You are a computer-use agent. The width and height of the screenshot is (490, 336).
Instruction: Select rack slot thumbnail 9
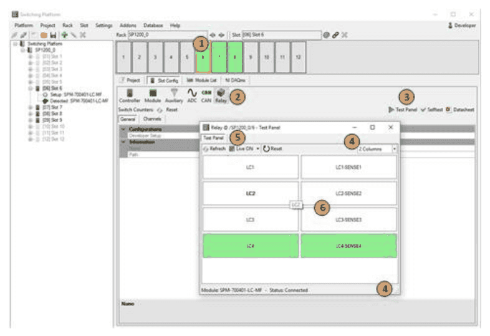click(x=251, y=57)
